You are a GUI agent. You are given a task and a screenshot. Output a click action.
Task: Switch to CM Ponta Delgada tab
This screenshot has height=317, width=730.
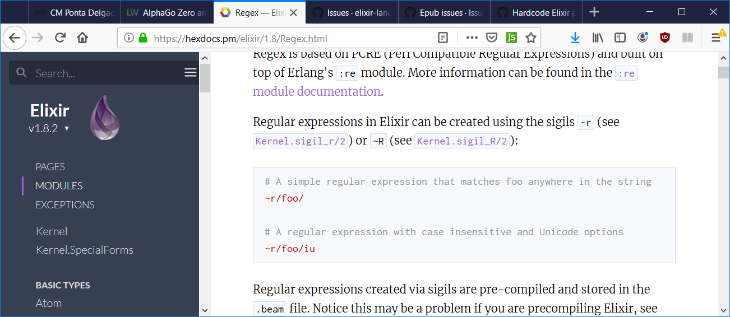pos(74,12)
